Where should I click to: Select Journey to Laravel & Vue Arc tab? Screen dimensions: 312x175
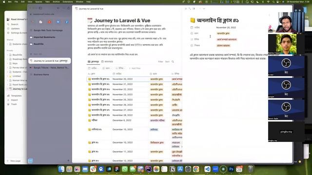[50, 61]
